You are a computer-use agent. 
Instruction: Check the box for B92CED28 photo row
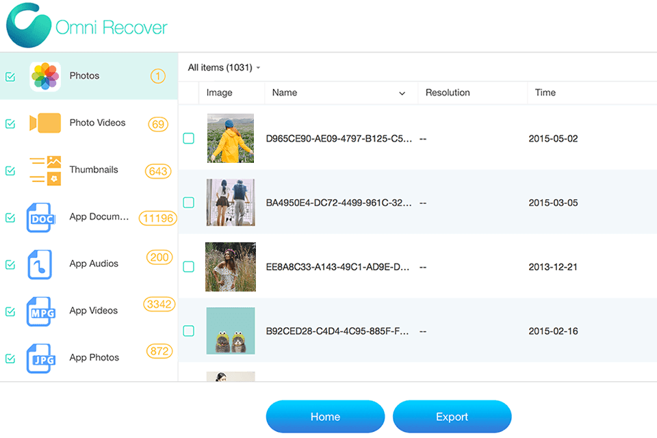tap(189, 331)
